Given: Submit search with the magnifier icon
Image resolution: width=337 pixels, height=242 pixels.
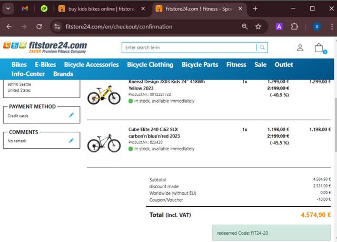Looking at the screenshot, I should point(262,47).
